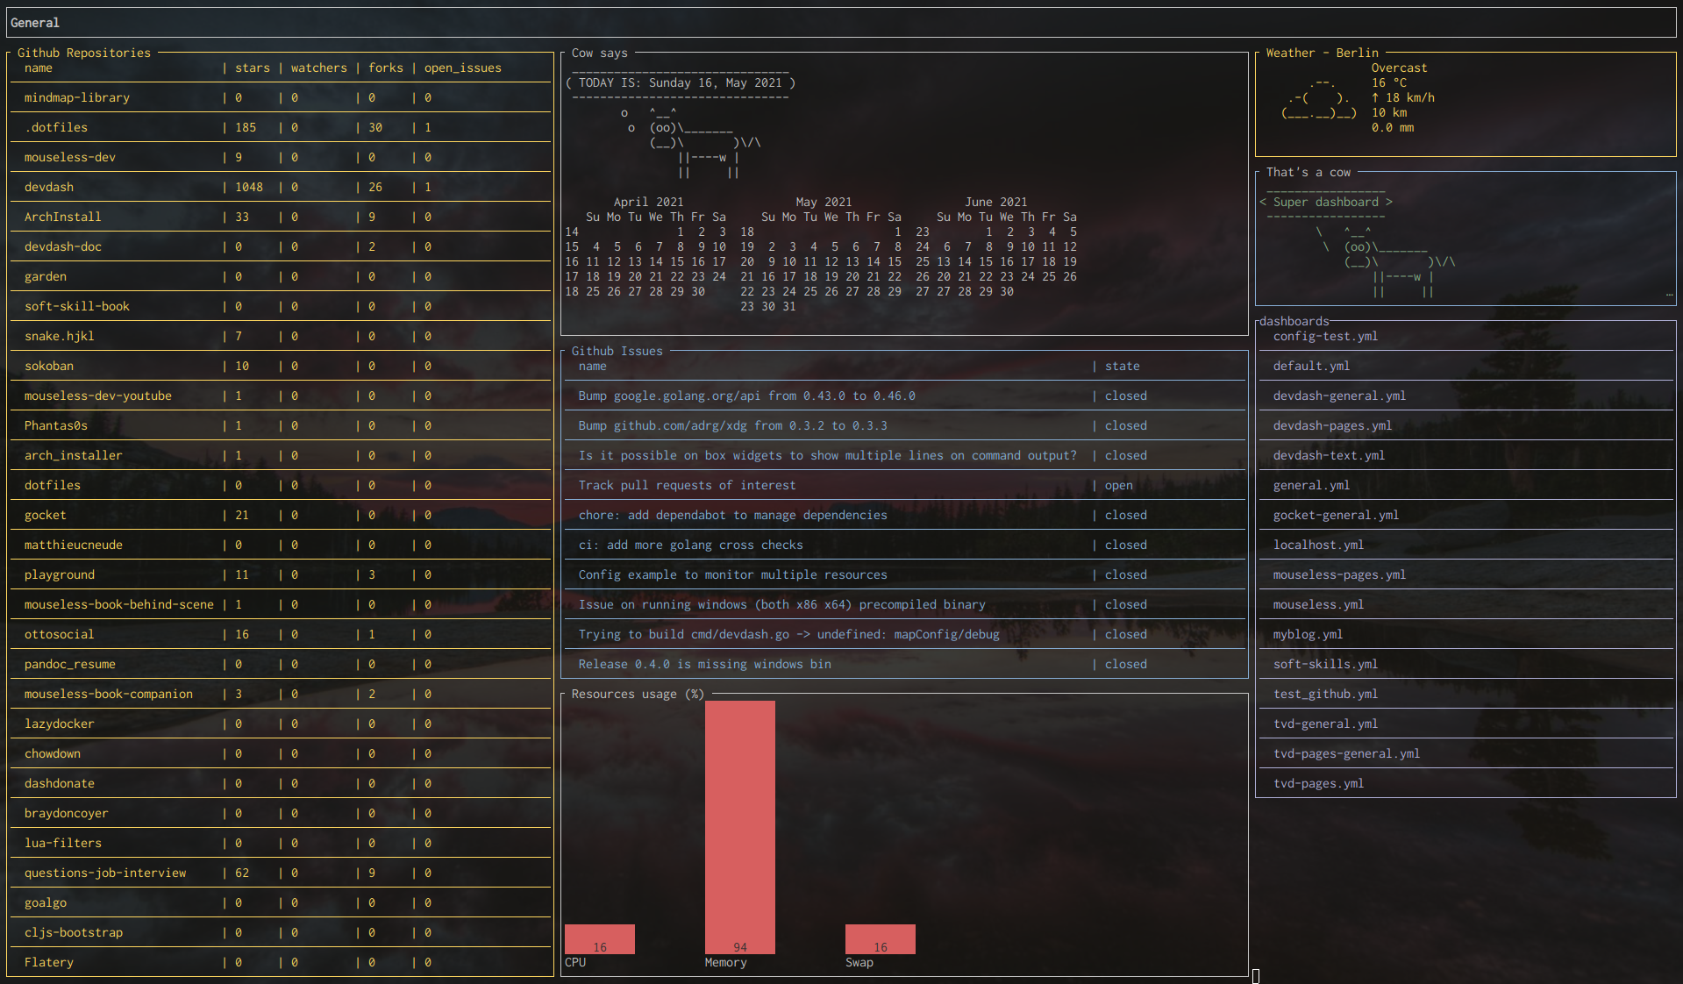Click the Swap usage bar
Screen dimensions: 1683x984
(x=881, y=939)
